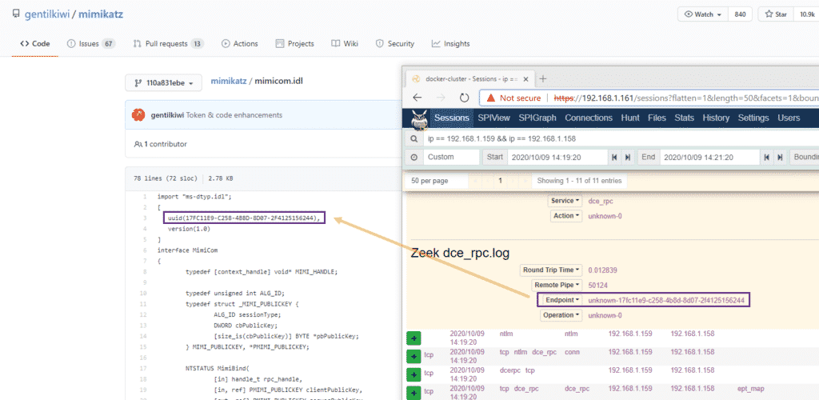The height and width of the screenshot is (400, 819).
Task: Open the Issues tab on GitHub
Action: point(91,44)
